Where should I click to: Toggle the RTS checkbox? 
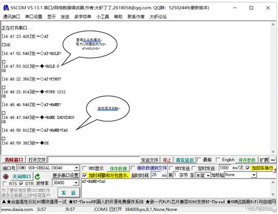click(x=5, y=184)
